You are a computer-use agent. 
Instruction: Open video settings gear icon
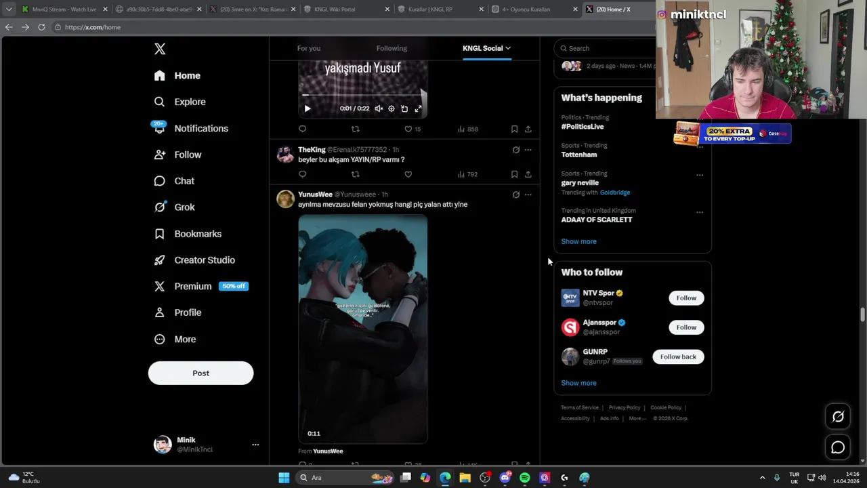[391, 108]
